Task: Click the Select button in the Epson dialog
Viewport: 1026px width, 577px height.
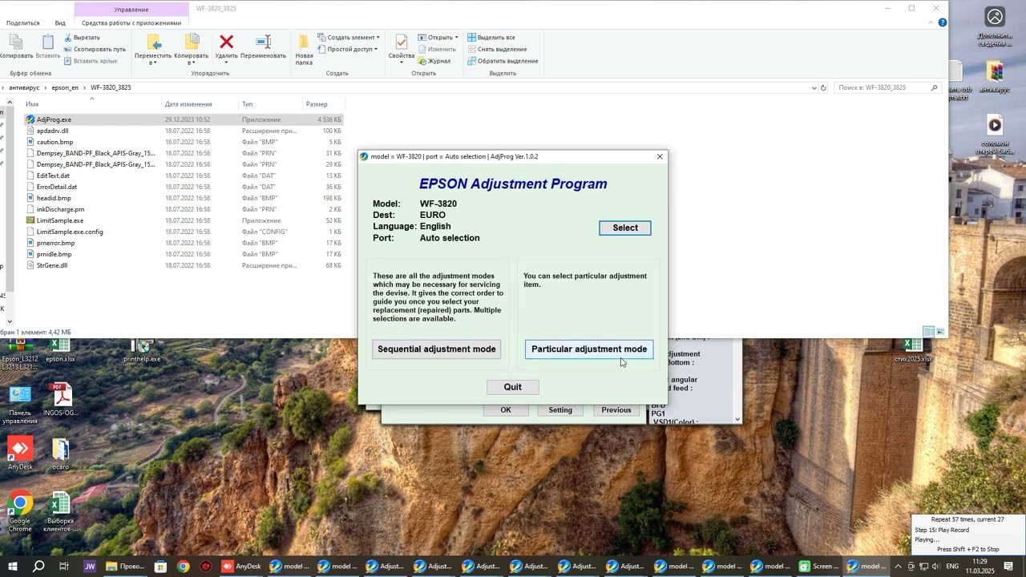Action: [625, 228]
